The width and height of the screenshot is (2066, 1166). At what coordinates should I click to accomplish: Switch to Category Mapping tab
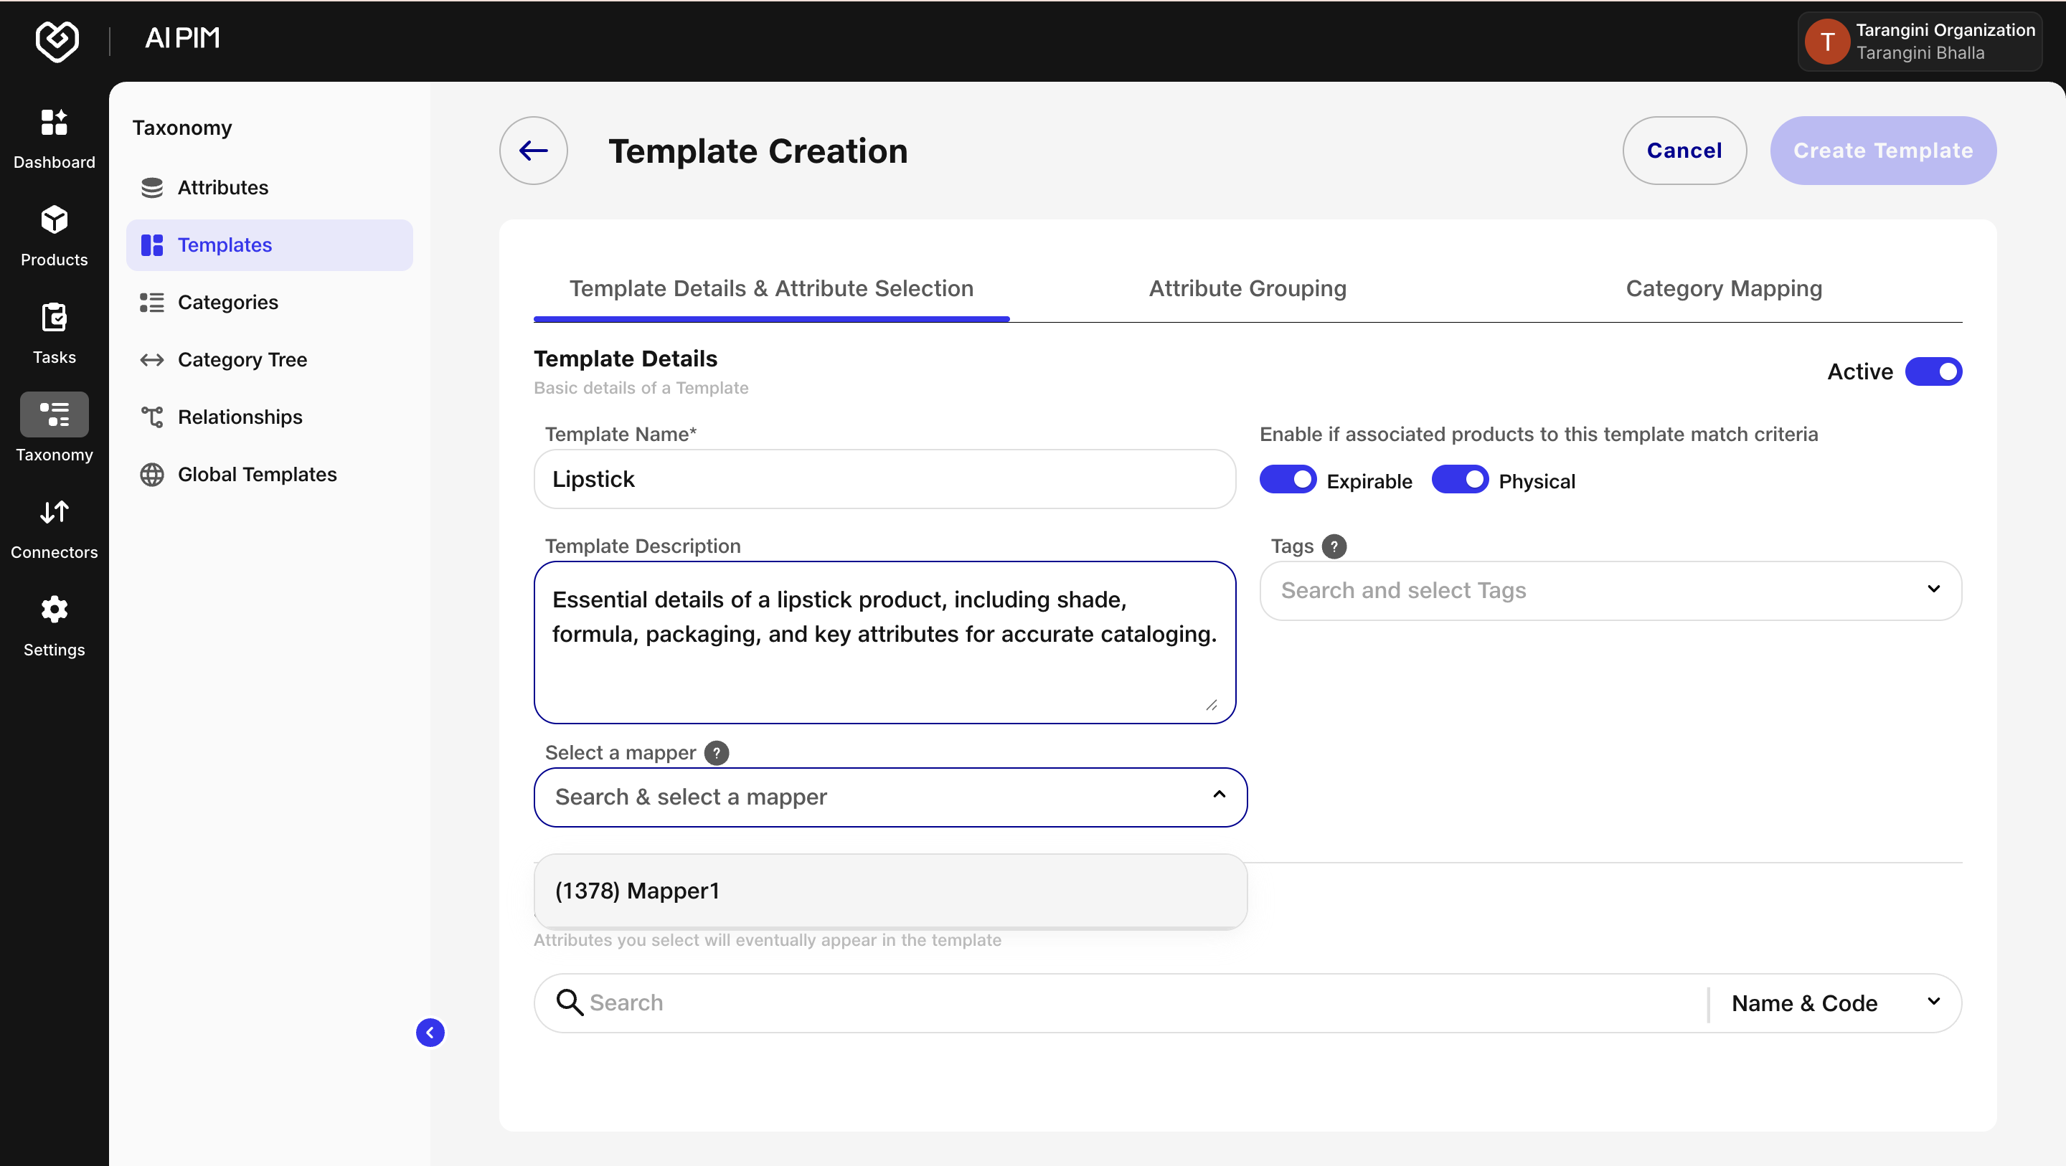(1724, 289)
